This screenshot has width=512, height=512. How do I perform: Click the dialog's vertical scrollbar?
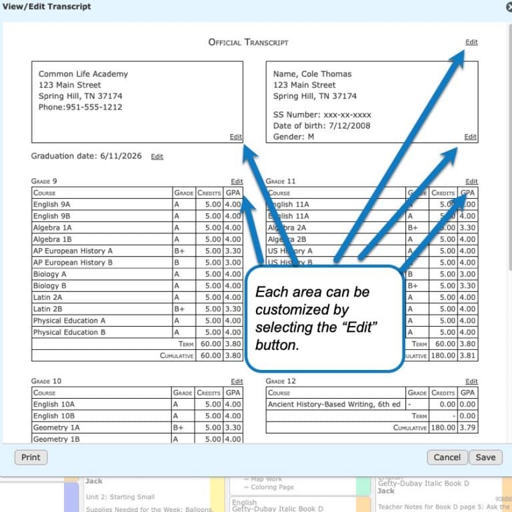point(510,147)
